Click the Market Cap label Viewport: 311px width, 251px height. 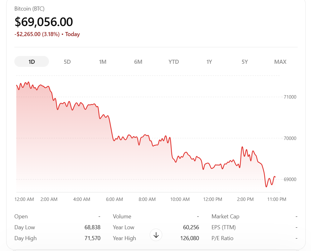(x=225, y=216)
